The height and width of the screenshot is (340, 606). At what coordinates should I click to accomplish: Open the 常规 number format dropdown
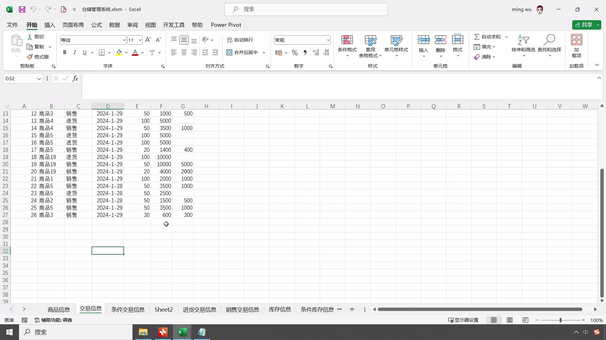click(x=328, y=40)
